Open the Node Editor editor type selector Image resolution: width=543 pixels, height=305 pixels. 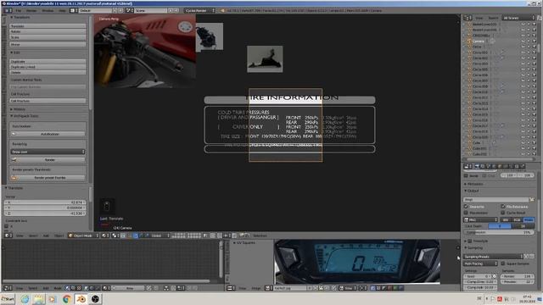(8, 288)
